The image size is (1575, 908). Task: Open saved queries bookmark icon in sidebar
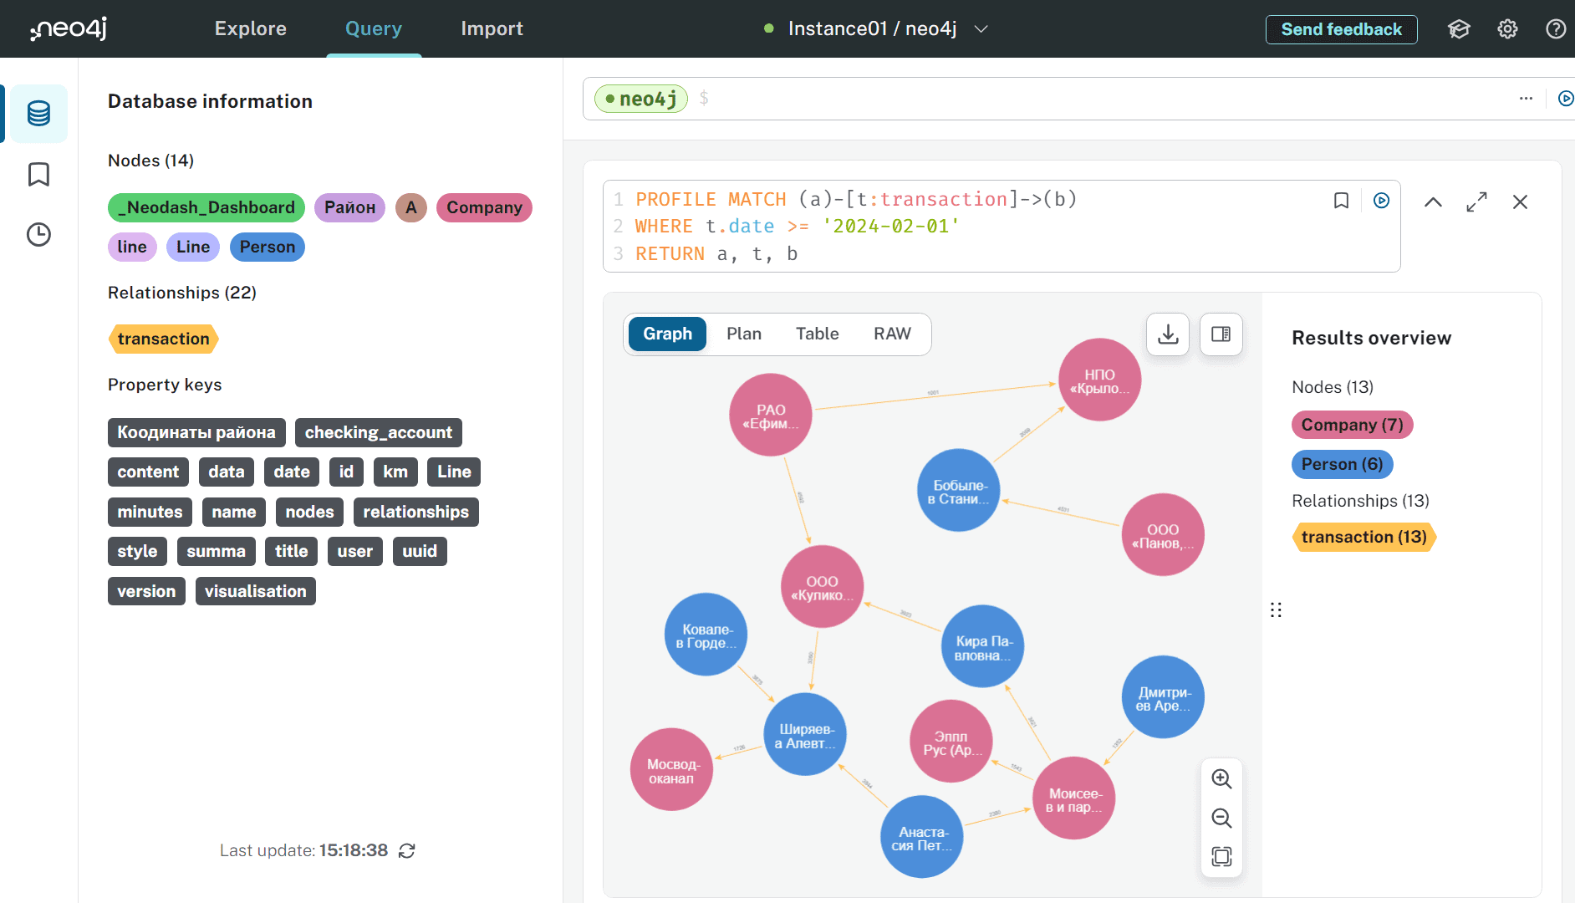pos(38,175)
